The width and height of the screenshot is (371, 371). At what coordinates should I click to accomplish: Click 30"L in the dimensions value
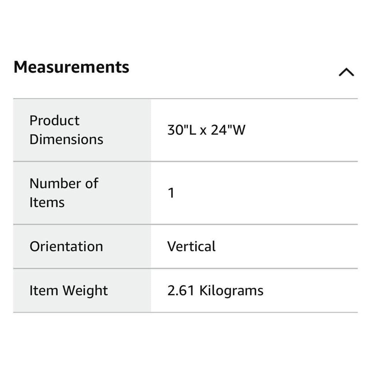pyautogui.click(x=182, y=130)
